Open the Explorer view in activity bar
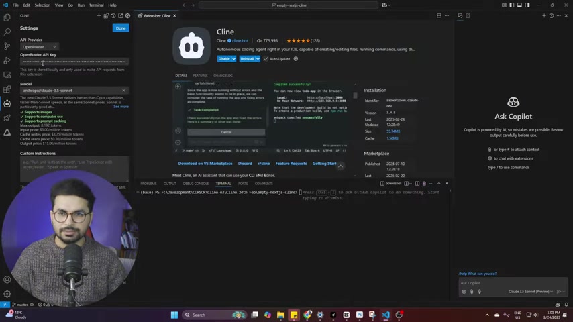The height and width of the screenshot is (322, 573). click(7, 17)
